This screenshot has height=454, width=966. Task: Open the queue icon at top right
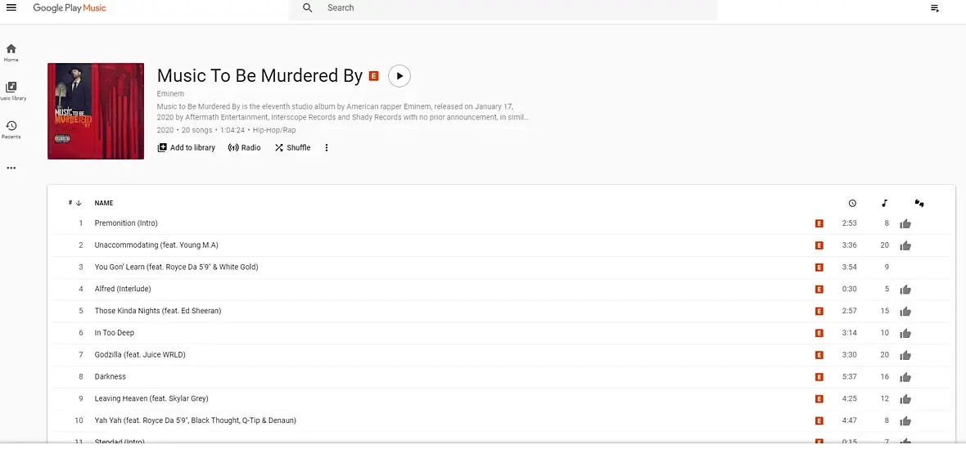(935, 9)
